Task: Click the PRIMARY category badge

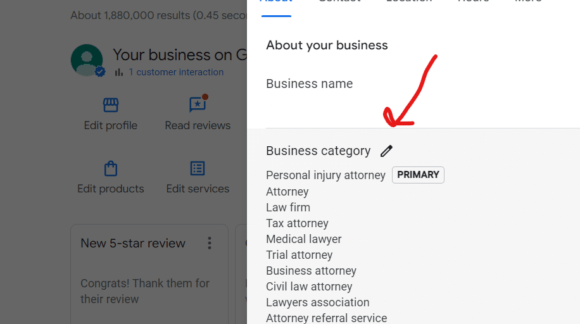Action: (418, 175)
